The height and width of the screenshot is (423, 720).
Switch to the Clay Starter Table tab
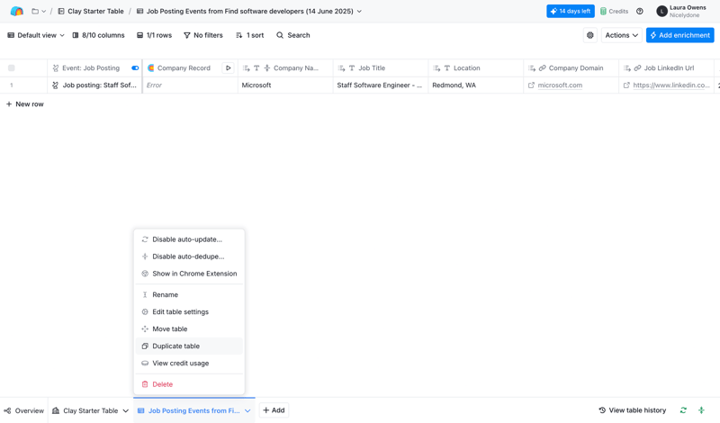coord(91,410)
